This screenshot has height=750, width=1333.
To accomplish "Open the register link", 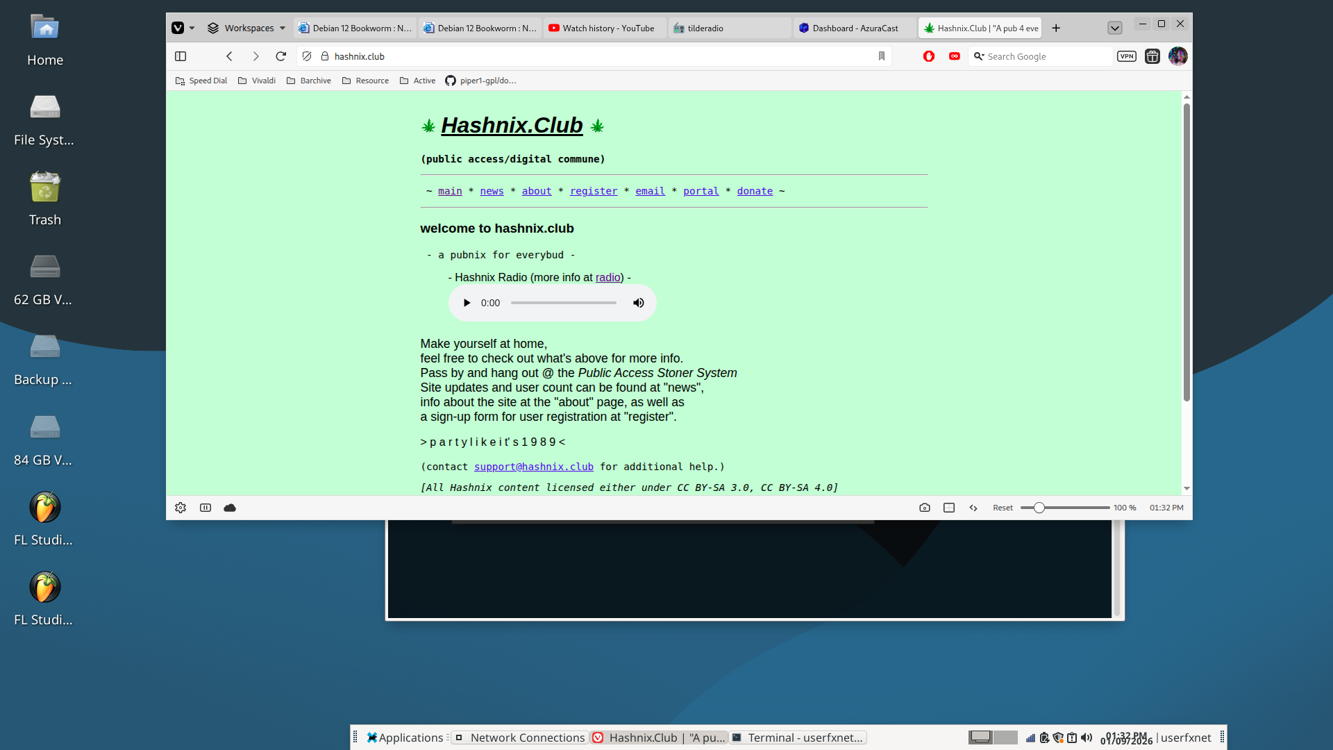I will tap(593, 191).
